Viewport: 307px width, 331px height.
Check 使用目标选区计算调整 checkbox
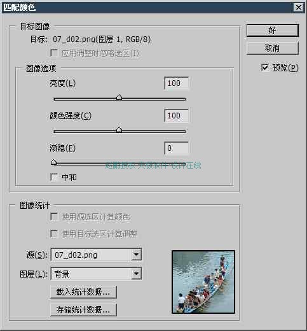pyautogui.click(x=54, y=234)
